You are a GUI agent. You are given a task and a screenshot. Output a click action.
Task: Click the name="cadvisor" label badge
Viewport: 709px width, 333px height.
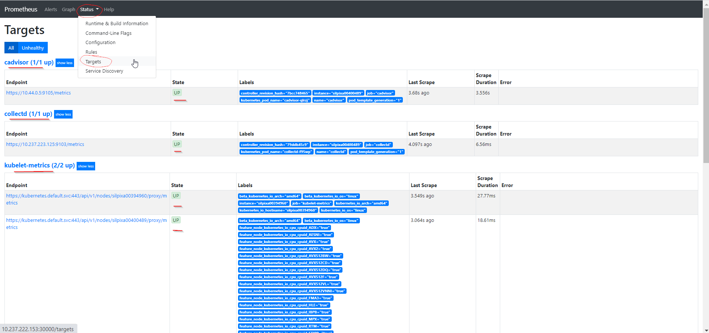point(329,100)
